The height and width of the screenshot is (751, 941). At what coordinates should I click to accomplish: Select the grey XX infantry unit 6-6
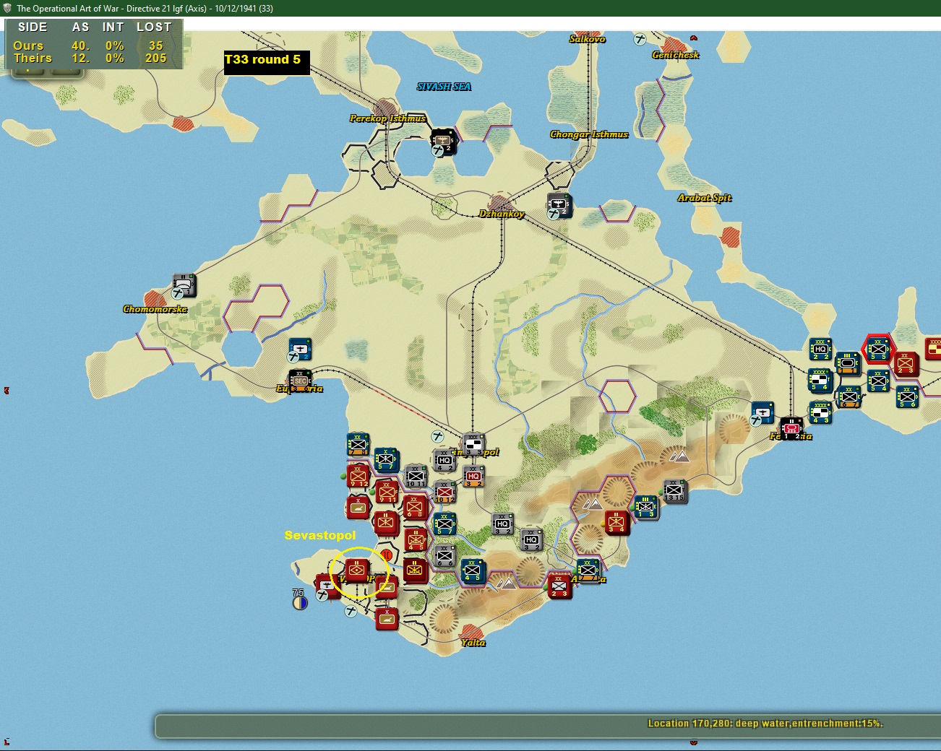[444, 556]
